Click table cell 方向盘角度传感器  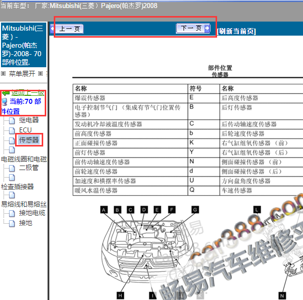pyautogui.click(x=261, y=181)
